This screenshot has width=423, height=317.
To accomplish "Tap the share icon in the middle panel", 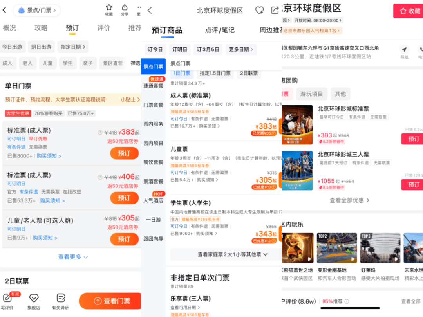I will click(274, 11).
